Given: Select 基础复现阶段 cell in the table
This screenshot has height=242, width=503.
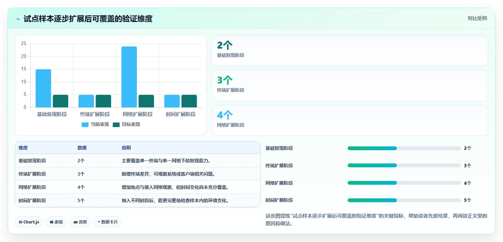Looking at the screenshot, I should 32,161.
